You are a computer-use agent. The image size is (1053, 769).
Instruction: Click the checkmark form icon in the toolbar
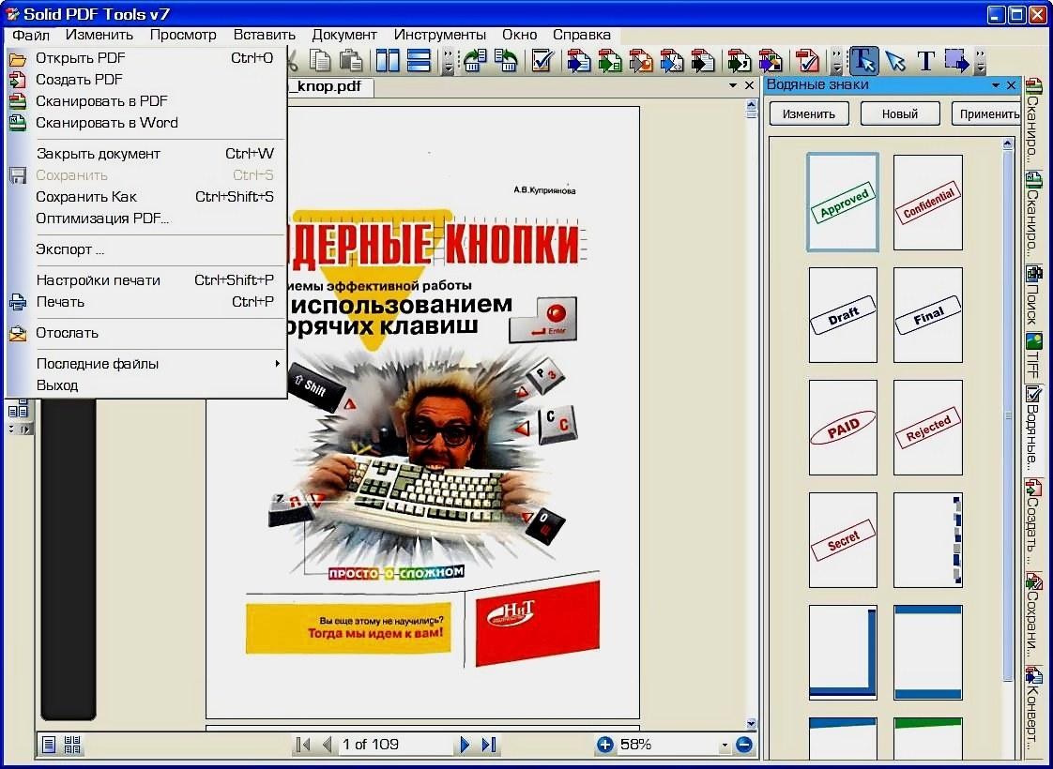coord(542,61)
